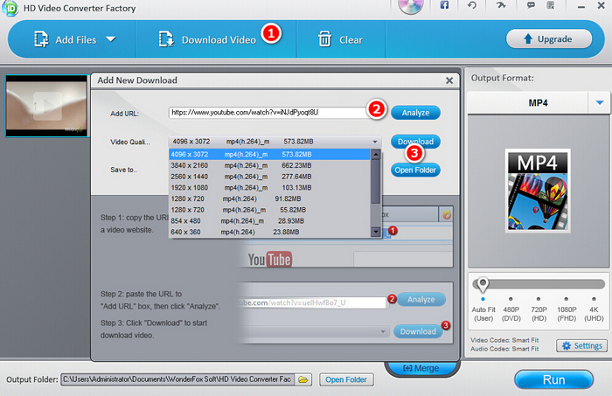The height and width of the screenshot is (396, 612).
Task: Select 854 x 480 28.93MB option
Action: (x=269, y=221)
